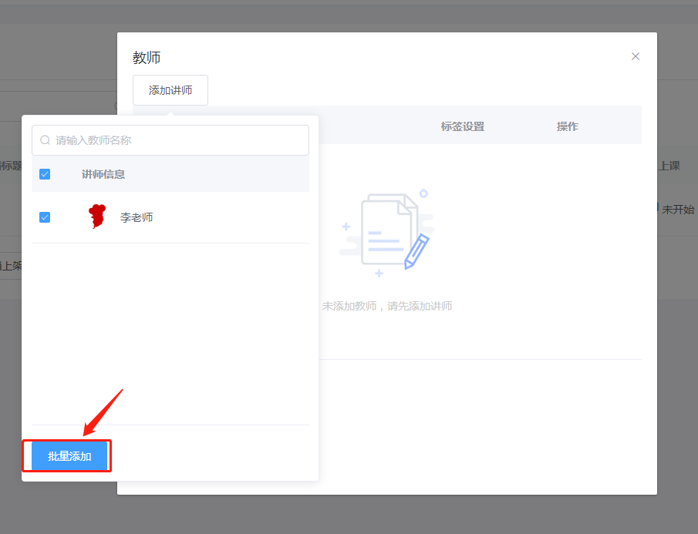Click the 讲师信息 column header
The height and width of the screenshot is (534, 698).
pyautogui.click(x=103, y=174)
